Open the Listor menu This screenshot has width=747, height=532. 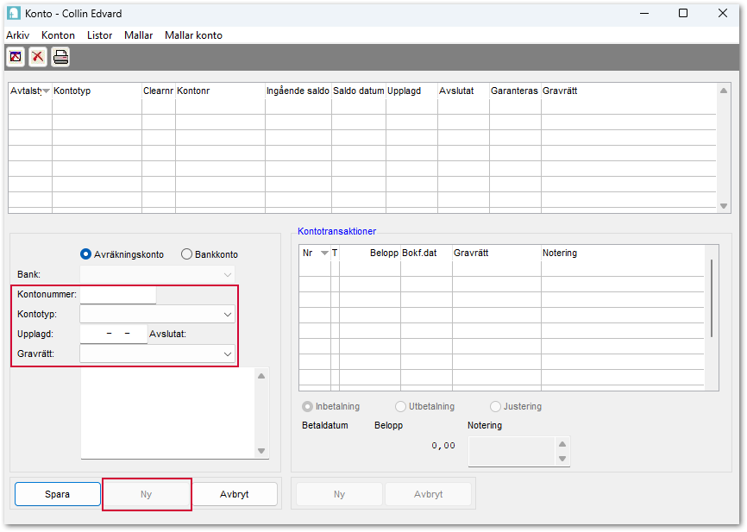click(99, 35)
